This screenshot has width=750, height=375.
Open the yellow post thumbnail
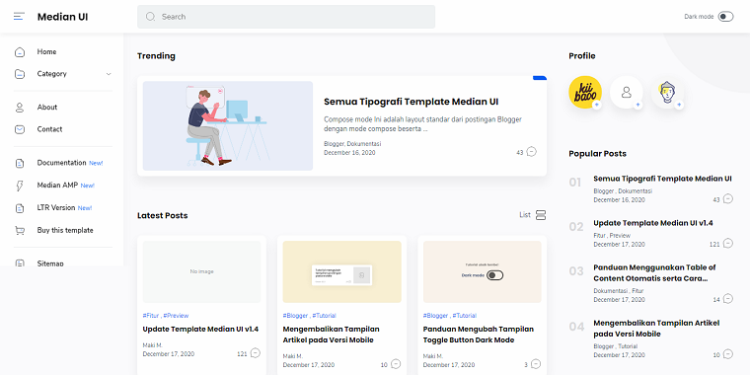[342, 271]
